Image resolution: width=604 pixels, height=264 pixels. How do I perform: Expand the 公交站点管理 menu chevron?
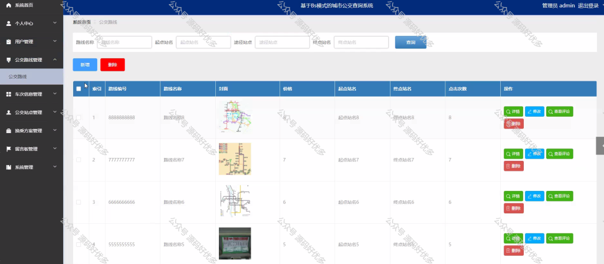pyautogui.click(x=55, y=113)
